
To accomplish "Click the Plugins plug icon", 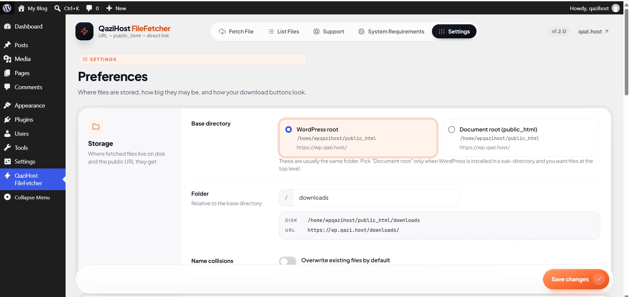I will coord(7,120).
